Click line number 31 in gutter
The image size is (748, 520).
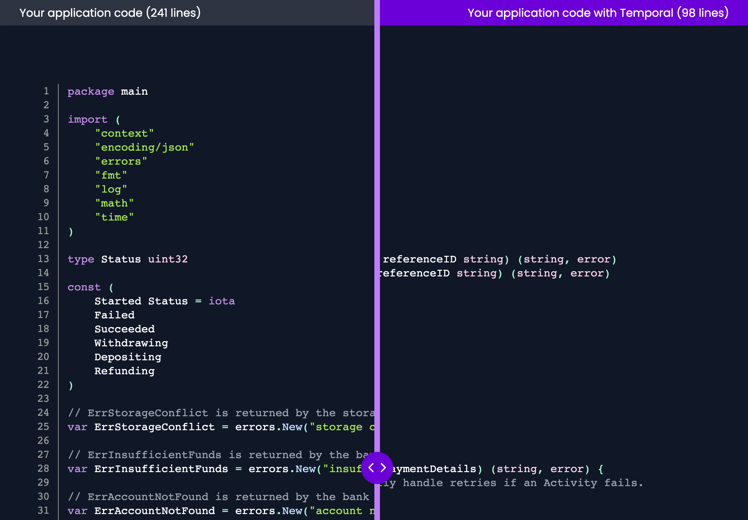point(43,511)
